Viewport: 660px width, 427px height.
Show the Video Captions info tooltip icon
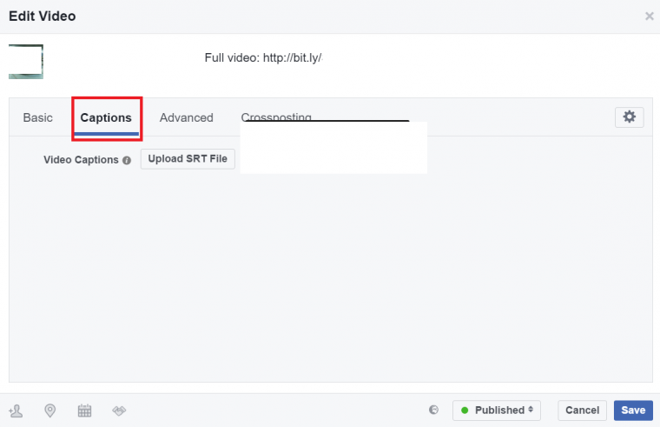point(127,160)
